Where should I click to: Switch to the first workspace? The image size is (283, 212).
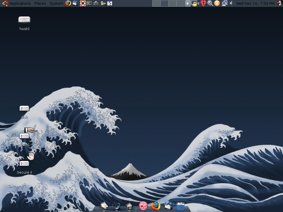(x=156, y=3)
